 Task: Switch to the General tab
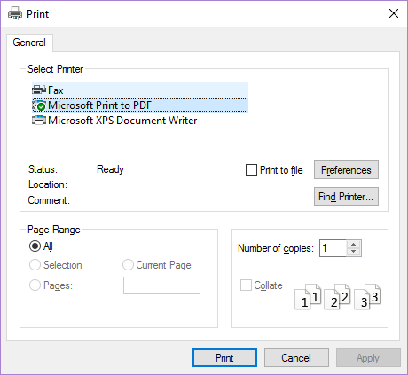click(29, 43)
